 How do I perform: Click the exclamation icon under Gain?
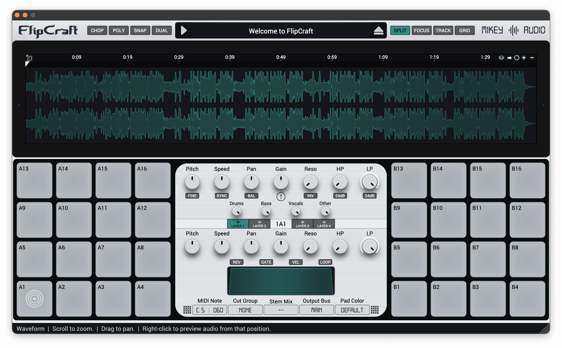[281, 196]
